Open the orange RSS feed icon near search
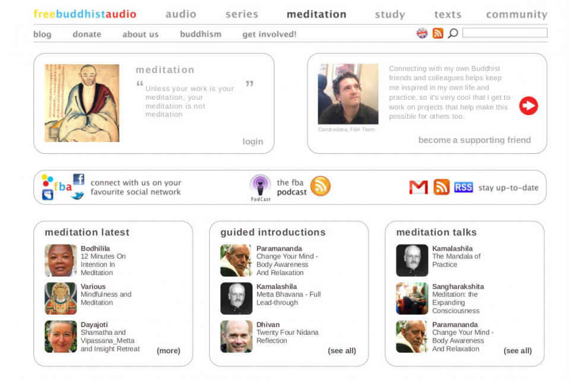The height and width of the screenshot is (380, 570). click(438, 33)
